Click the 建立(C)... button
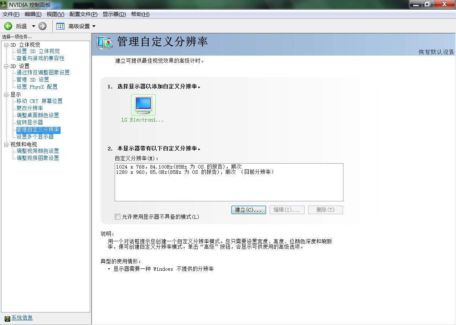Screen dimensions: 456x325 pyautogui.click(x=249, y=210)
